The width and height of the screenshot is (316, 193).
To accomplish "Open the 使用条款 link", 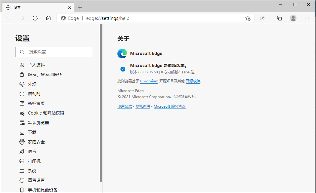I will 125,106.
